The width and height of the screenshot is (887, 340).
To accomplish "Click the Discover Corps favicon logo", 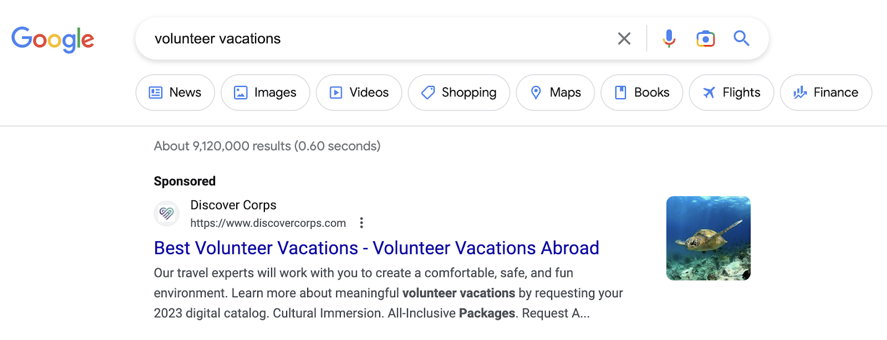I will [166, 214].
